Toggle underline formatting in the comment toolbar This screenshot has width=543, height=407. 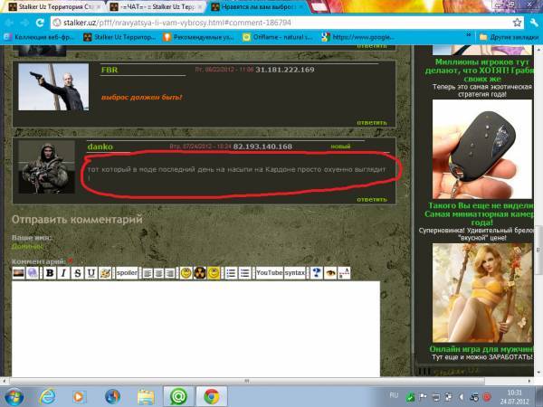[x=91, y=273]
